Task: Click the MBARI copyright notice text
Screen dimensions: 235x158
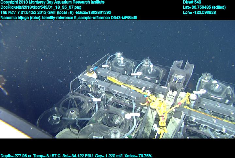Action: pos(52,2)
